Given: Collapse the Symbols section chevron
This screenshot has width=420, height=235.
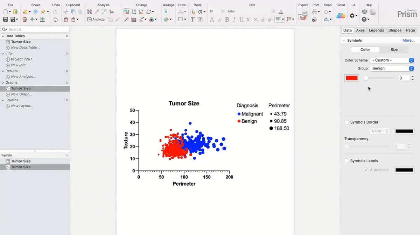Looking at the screenshot, I should point(344,41).
